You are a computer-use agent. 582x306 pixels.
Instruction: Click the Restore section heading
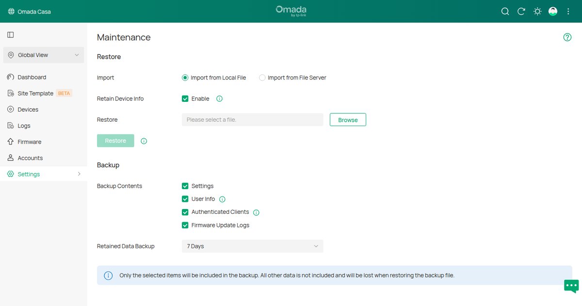pos(109,57)
